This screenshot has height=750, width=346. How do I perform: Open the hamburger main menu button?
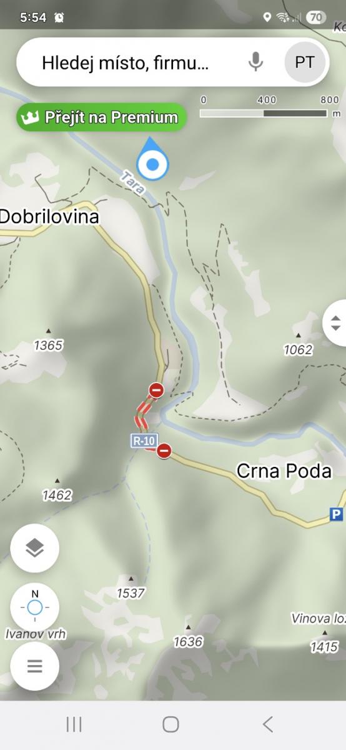click(x=35, y=666)
